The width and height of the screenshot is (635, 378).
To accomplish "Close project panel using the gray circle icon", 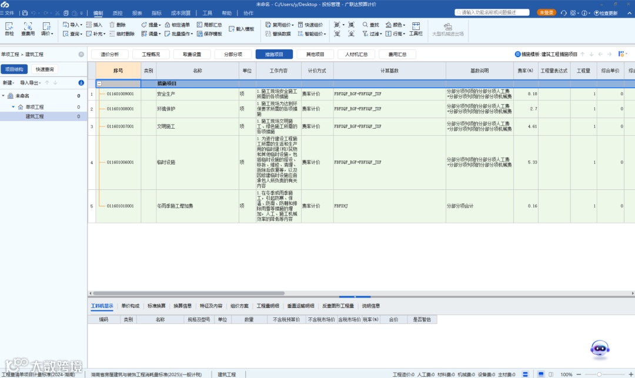I will click(81, 54).
